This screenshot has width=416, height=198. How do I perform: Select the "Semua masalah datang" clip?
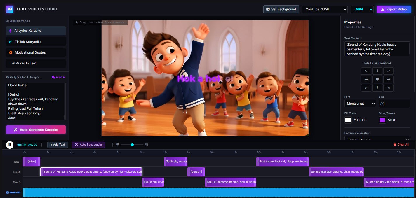[336, 172]
